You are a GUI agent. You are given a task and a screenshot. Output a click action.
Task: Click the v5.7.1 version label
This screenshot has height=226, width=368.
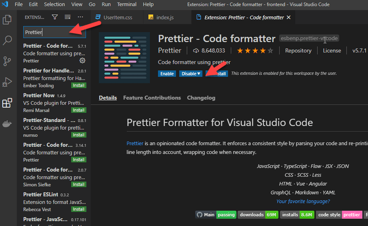pos(359,50)
